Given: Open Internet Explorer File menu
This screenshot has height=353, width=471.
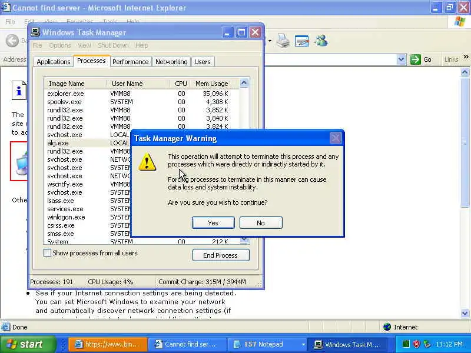Looking at the screenshot, I should click(10, 22).
